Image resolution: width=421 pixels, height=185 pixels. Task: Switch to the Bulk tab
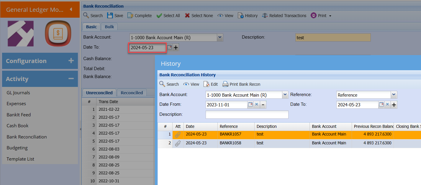[109, 27]
